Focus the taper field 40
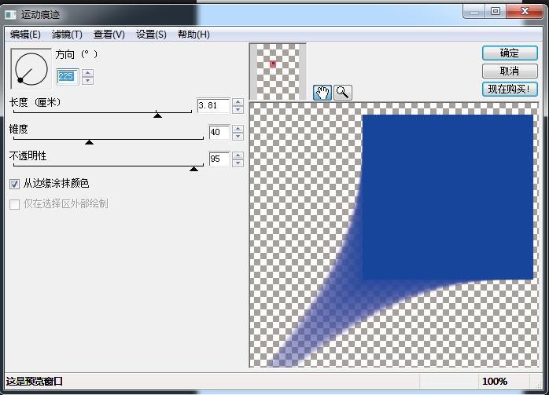 click(x=219, y=132)
